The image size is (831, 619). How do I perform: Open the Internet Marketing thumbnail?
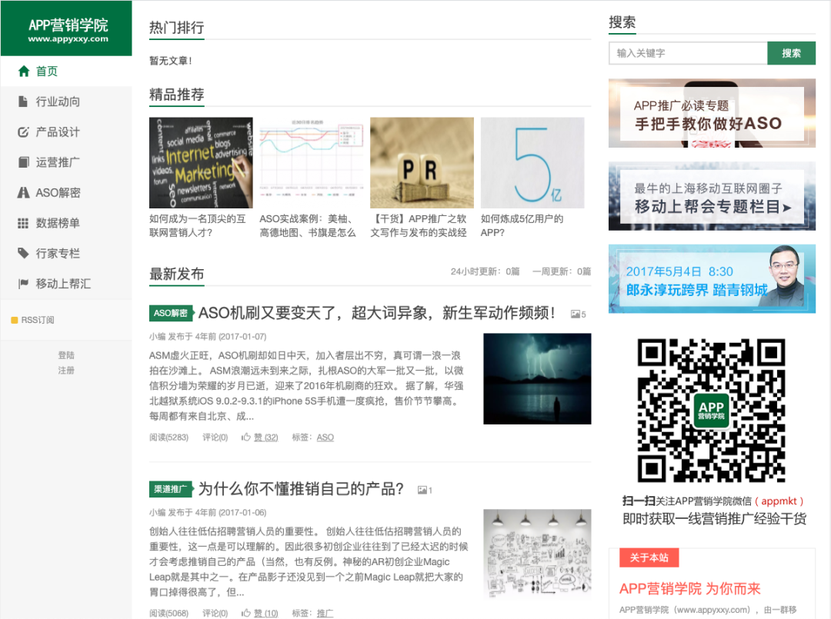201,162
